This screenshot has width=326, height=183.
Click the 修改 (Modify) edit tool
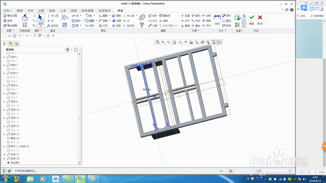(x=153, y=16)
